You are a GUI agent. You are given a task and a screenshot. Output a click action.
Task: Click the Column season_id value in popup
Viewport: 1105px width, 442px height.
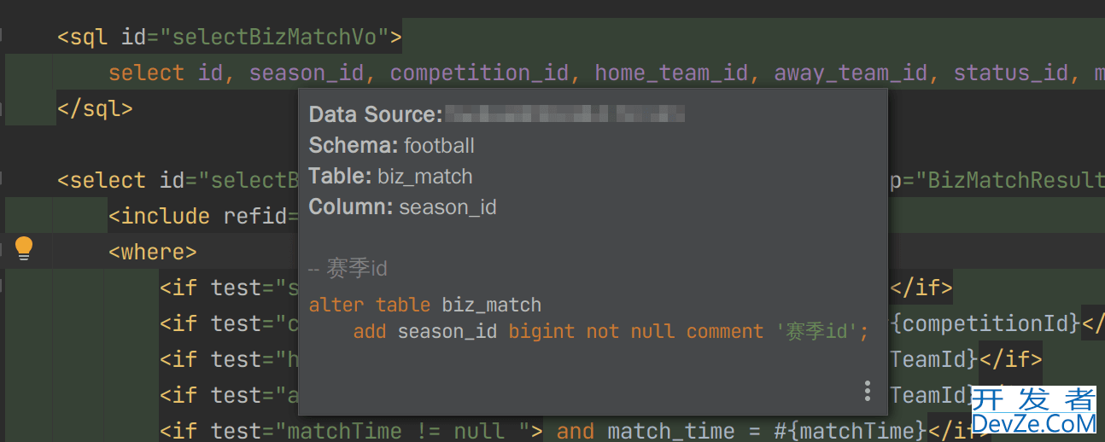[x=447, y=207]
